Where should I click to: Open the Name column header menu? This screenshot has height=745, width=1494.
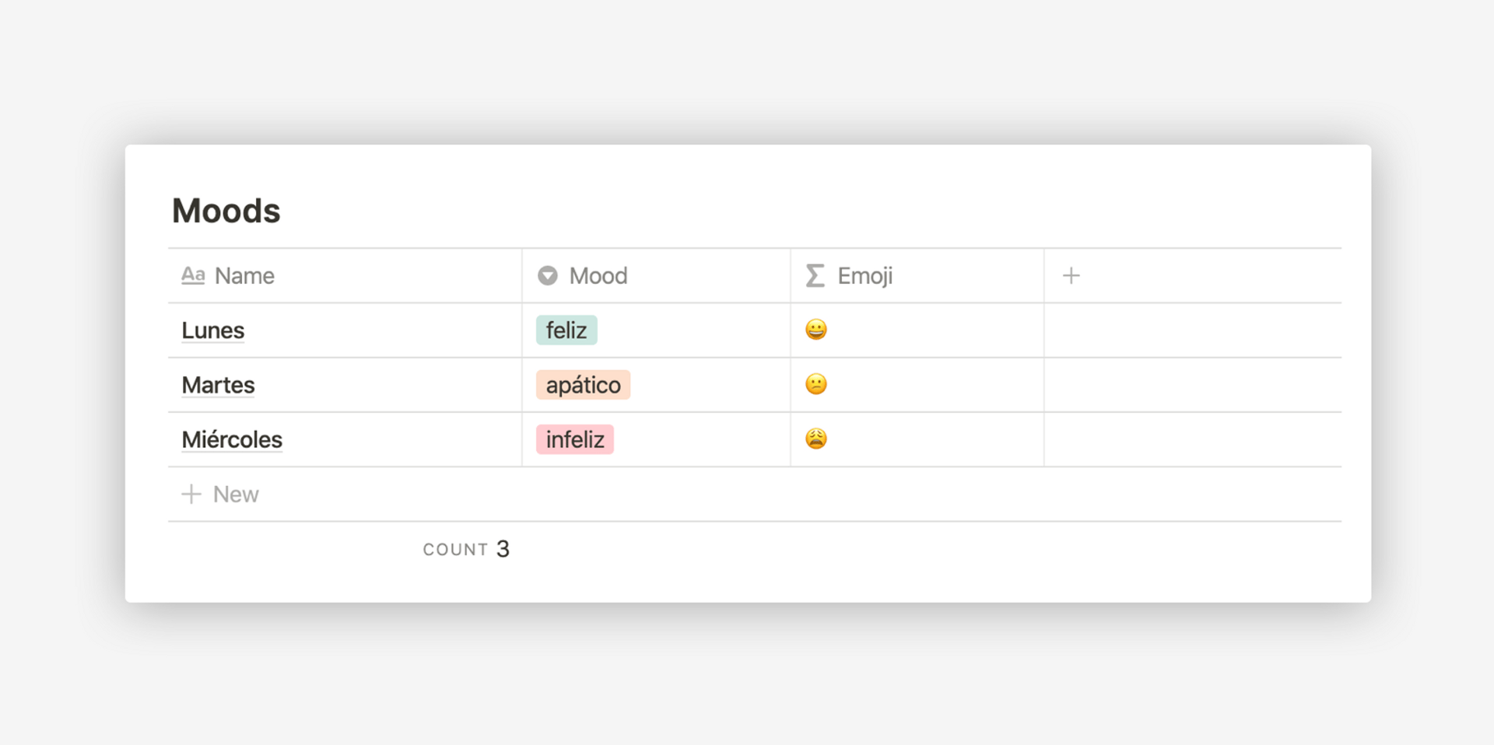(x=244, y=275)
